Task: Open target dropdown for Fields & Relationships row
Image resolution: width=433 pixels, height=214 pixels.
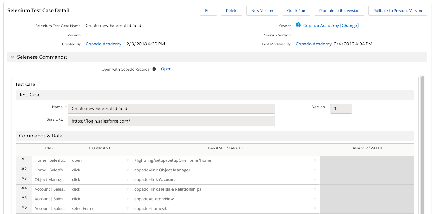Action: [x=315, y=189]
